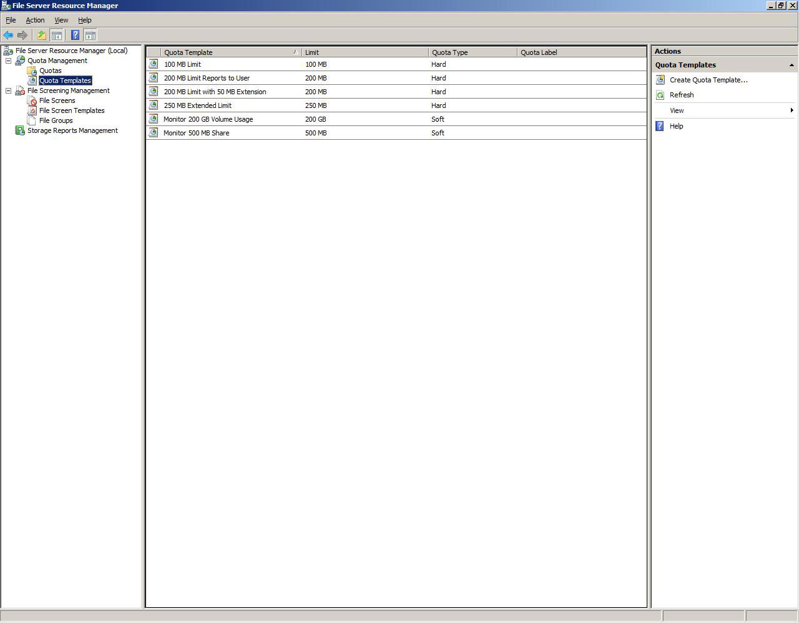Image resolution: width=799 pixels, height=624 pixels.
Task: Click the Refresh action link
Action: [x=682, y=95]
